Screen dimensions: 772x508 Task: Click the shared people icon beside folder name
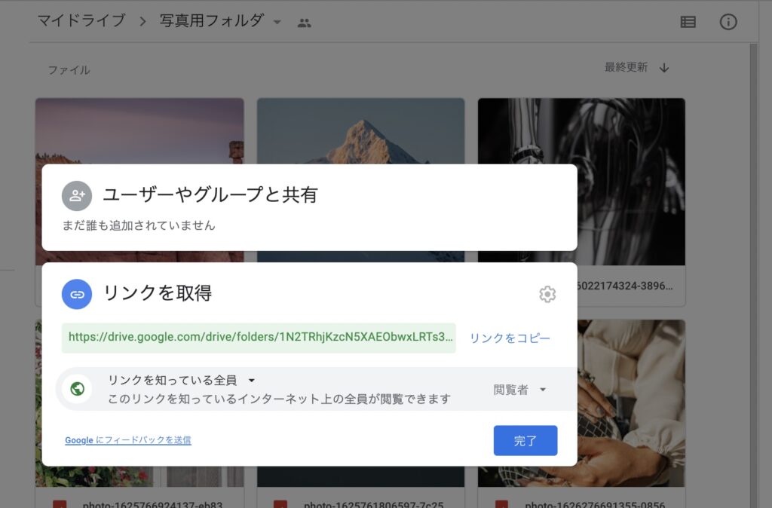click(x=304, y=23)
